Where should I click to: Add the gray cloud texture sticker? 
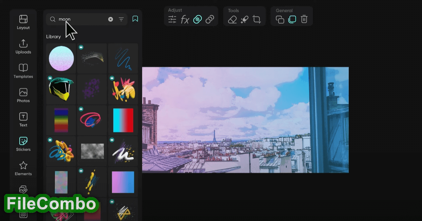(92, 151)
